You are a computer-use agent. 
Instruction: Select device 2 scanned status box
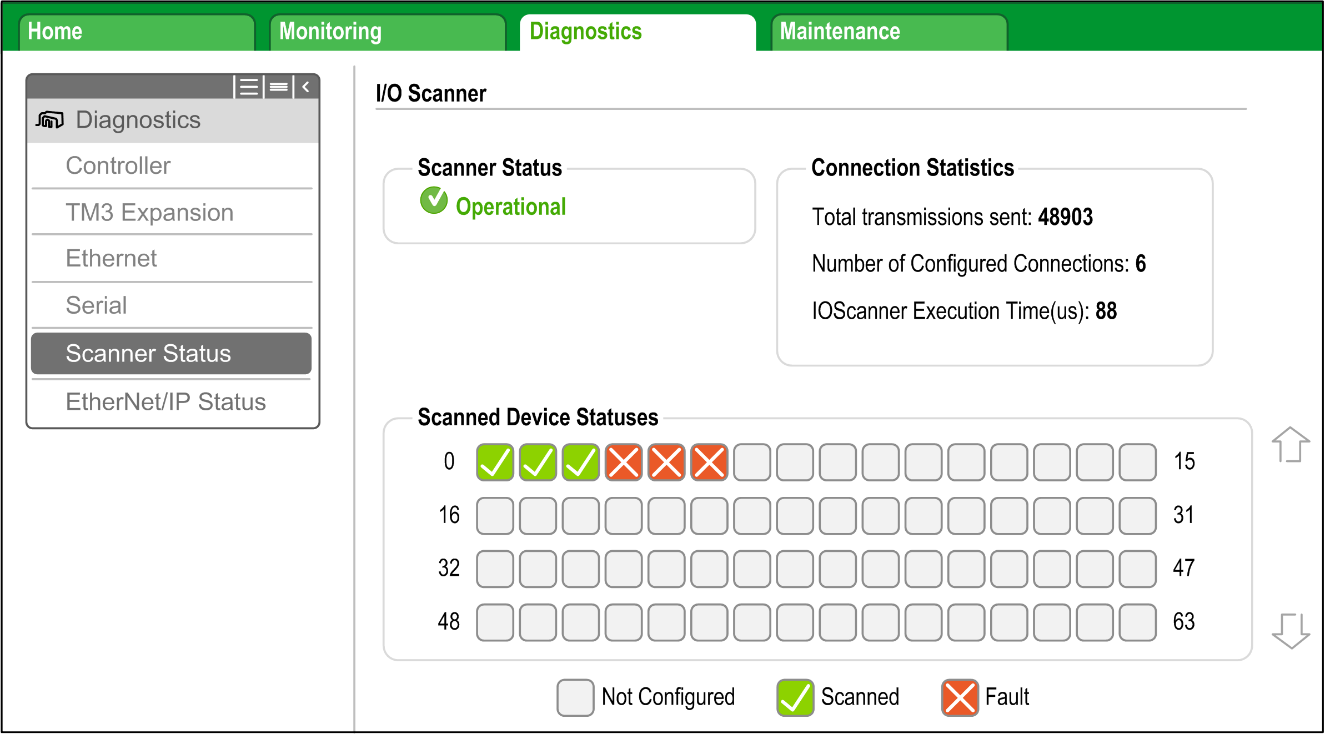click(581, 462)
